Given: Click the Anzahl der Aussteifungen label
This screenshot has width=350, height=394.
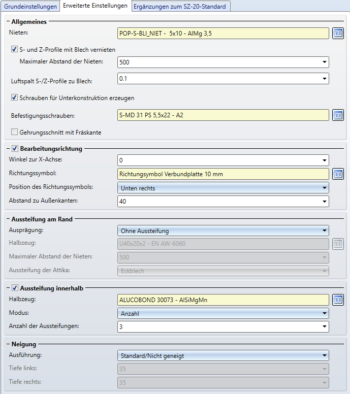Looking at the screenshot, I should tap(44, 326).
